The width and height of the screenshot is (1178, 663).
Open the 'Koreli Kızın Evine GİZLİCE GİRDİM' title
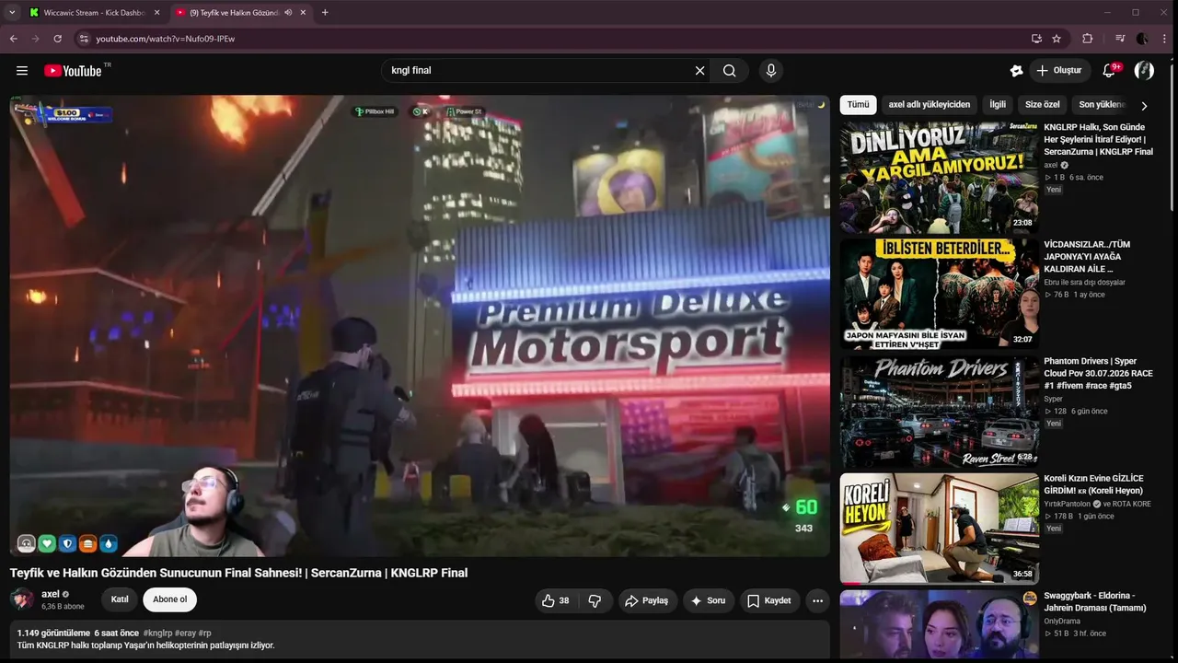[x=1094, y=484]
